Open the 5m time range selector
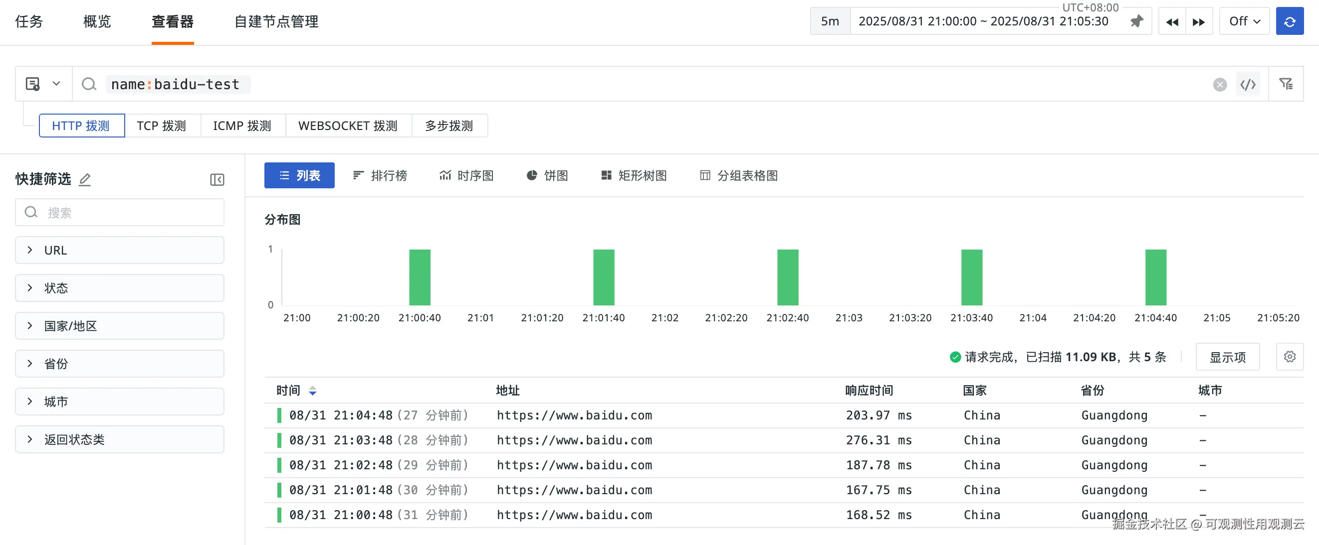The width and height of the screenshot is (1319, 545). 830,21
